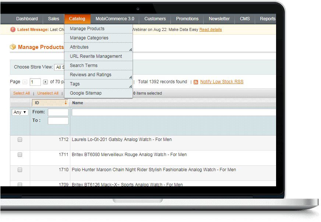321x222 pixels.
Task: Click the Select All link
Action: click(x=21, y=94)
